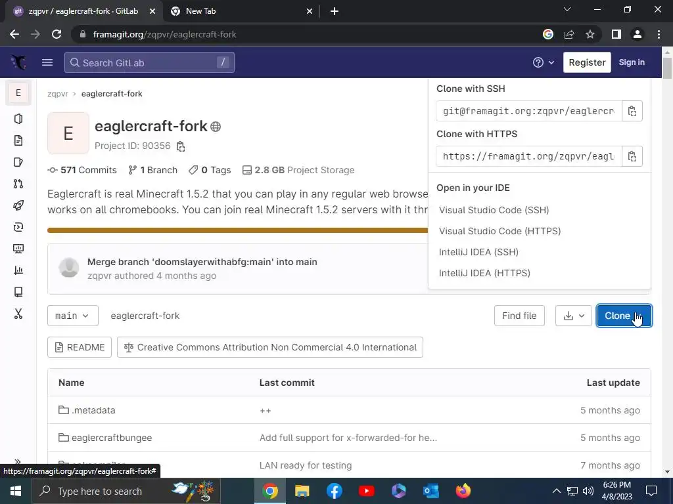Copy the SSH clone URL

(x=632, y=111)
